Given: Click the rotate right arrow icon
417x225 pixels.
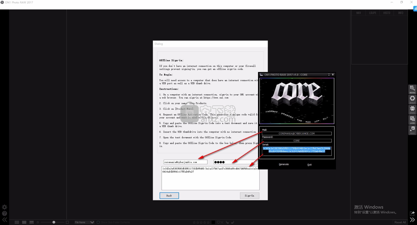Looking at the screenshot, I should (232, 222).
